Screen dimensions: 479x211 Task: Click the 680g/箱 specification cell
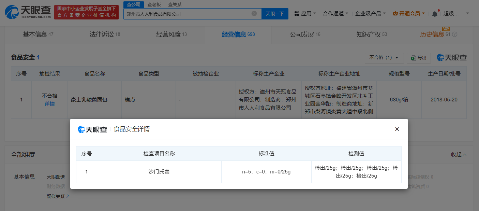399,100
